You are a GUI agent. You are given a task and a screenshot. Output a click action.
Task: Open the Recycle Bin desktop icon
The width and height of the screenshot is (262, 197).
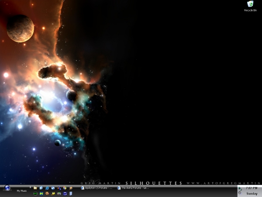pyautogui.click(x=250, y=7)
